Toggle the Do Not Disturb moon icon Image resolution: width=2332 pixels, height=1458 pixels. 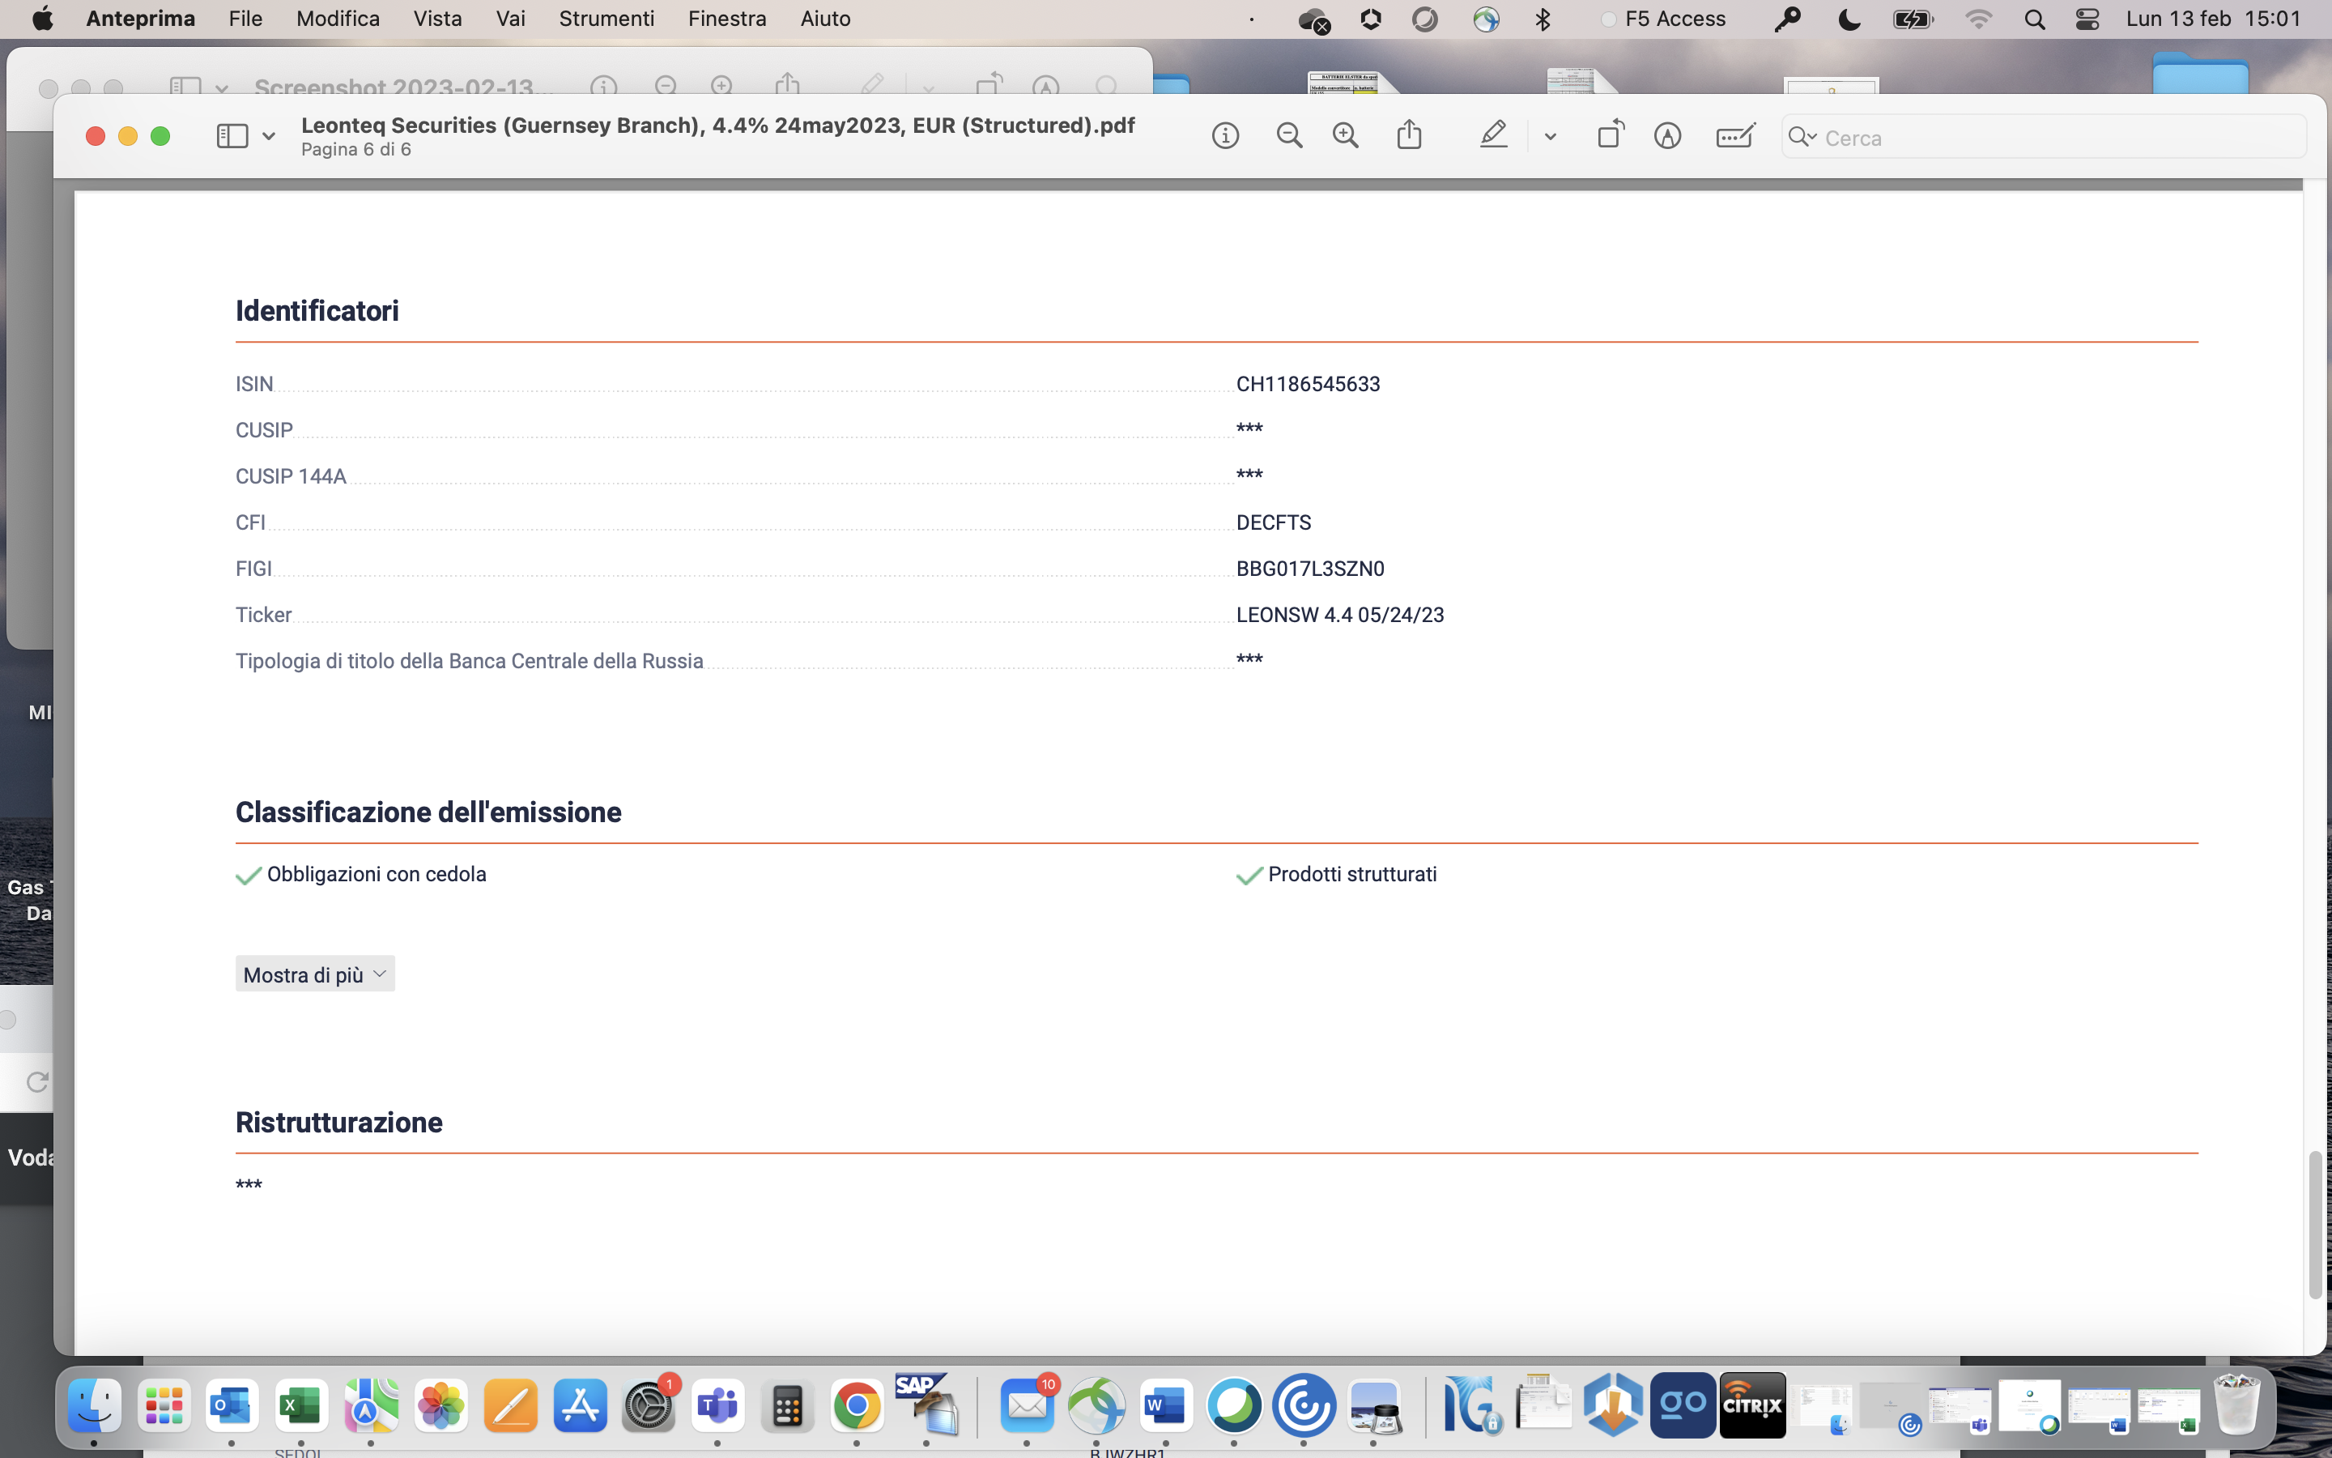point(1849,19)
